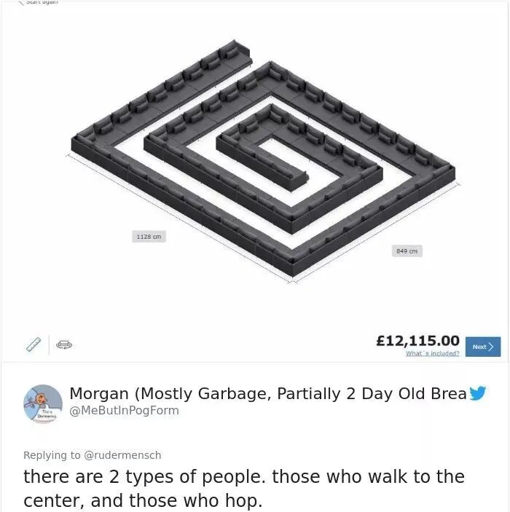Open the Twitter bird logo
Screen dimensions: 510x512
(478, 393)
